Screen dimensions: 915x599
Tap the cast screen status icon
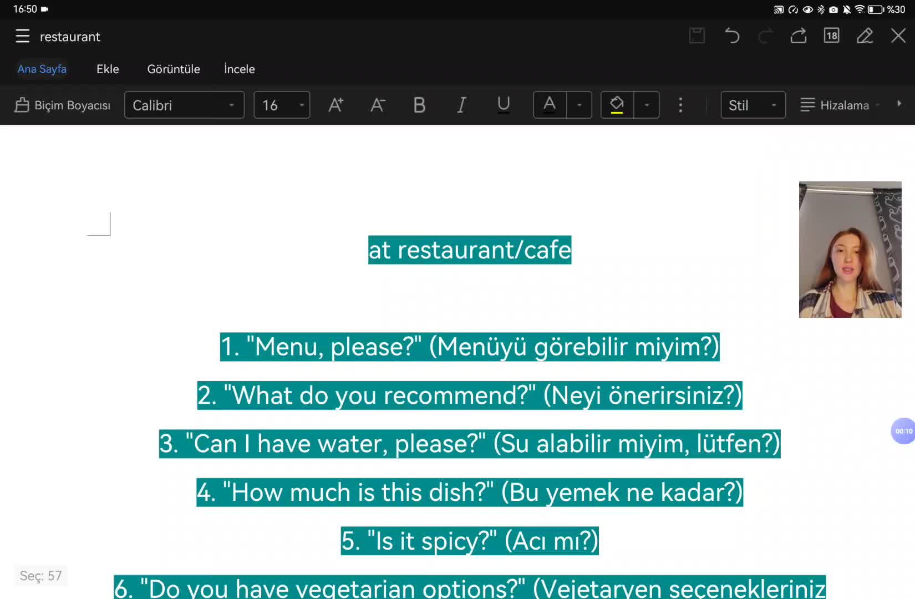click(x=779, y=9)
